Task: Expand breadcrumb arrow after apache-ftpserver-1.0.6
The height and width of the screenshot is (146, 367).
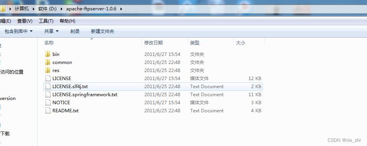Action: tap(121, 9)
